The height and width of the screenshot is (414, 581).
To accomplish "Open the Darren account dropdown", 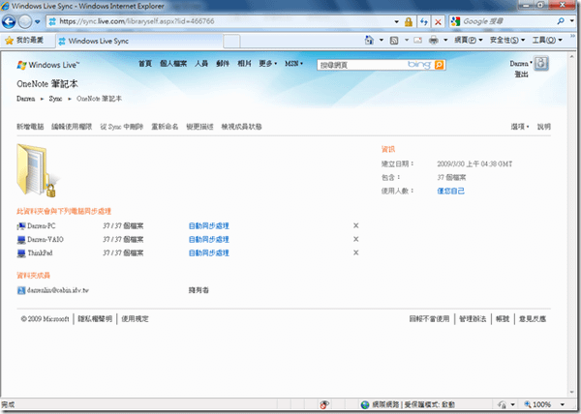I will 521,64.
